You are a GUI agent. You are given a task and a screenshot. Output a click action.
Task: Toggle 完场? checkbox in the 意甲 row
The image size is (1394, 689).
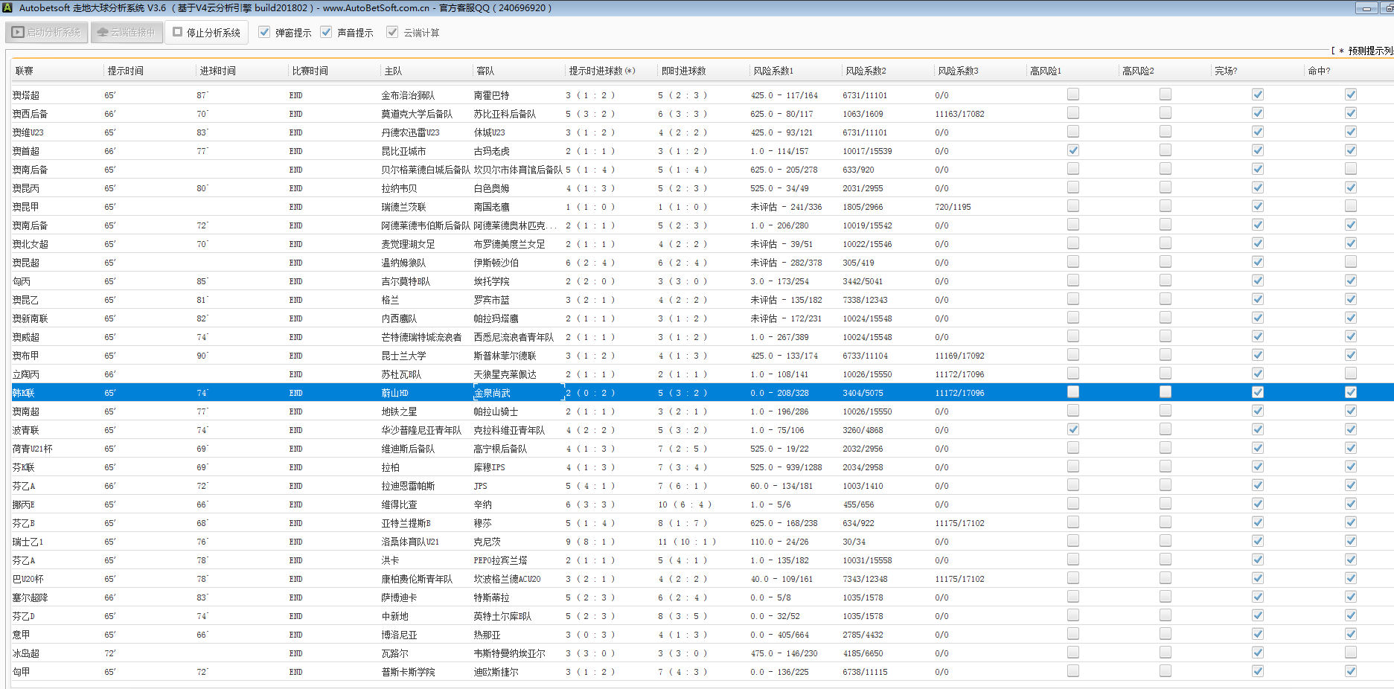(x=1257, y=634)
